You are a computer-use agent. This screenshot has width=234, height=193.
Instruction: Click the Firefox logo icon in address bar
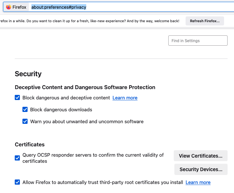click(9, 7)
